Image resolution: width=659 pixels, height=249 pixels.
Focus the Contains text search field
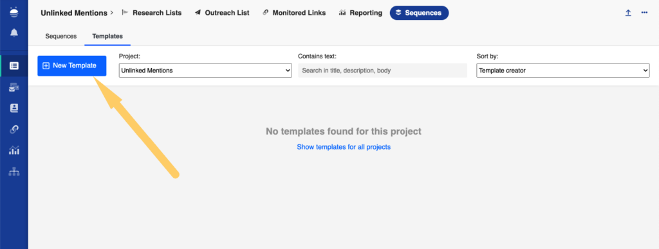[382, 71]
